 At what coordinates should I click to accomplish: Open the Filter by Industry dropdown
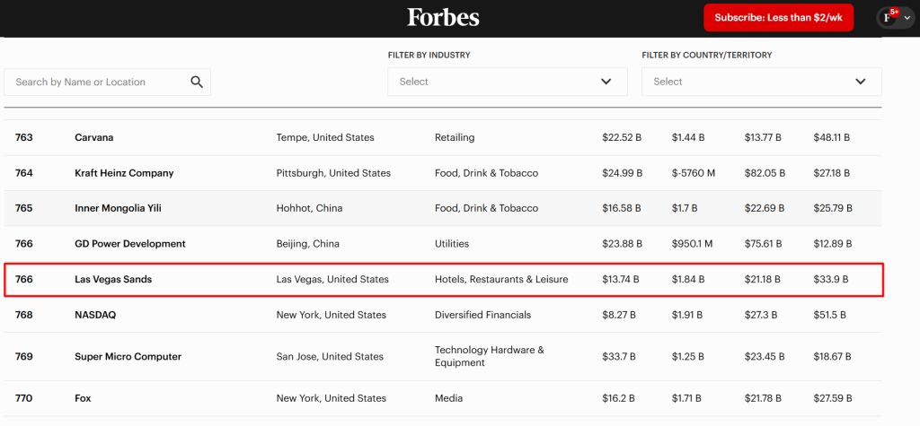click(x=508, y=82)
